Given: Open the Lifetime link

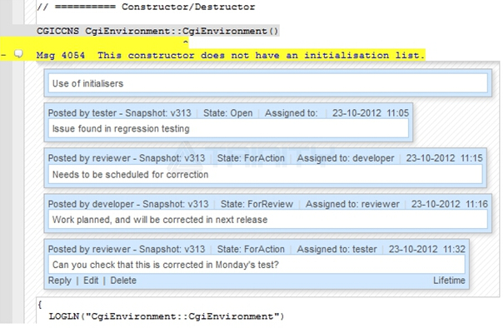Looking at the screenshot, I should click(449, 281).
